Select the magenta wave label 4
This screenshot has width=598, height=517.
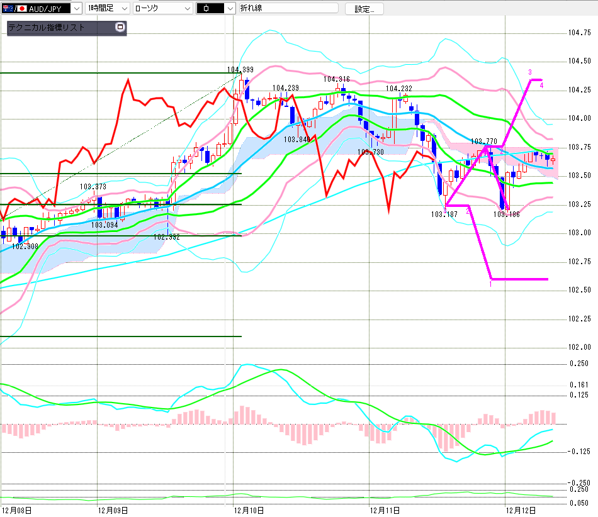pos(542,84)
